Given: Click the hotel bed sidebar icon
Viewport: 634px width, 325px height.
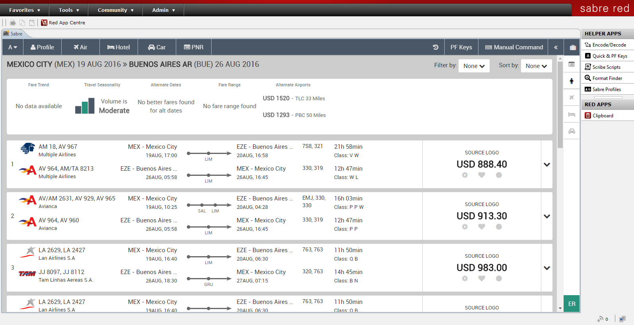Looking at the screenshot, I should pyautogui.click(x=572, y=114).
